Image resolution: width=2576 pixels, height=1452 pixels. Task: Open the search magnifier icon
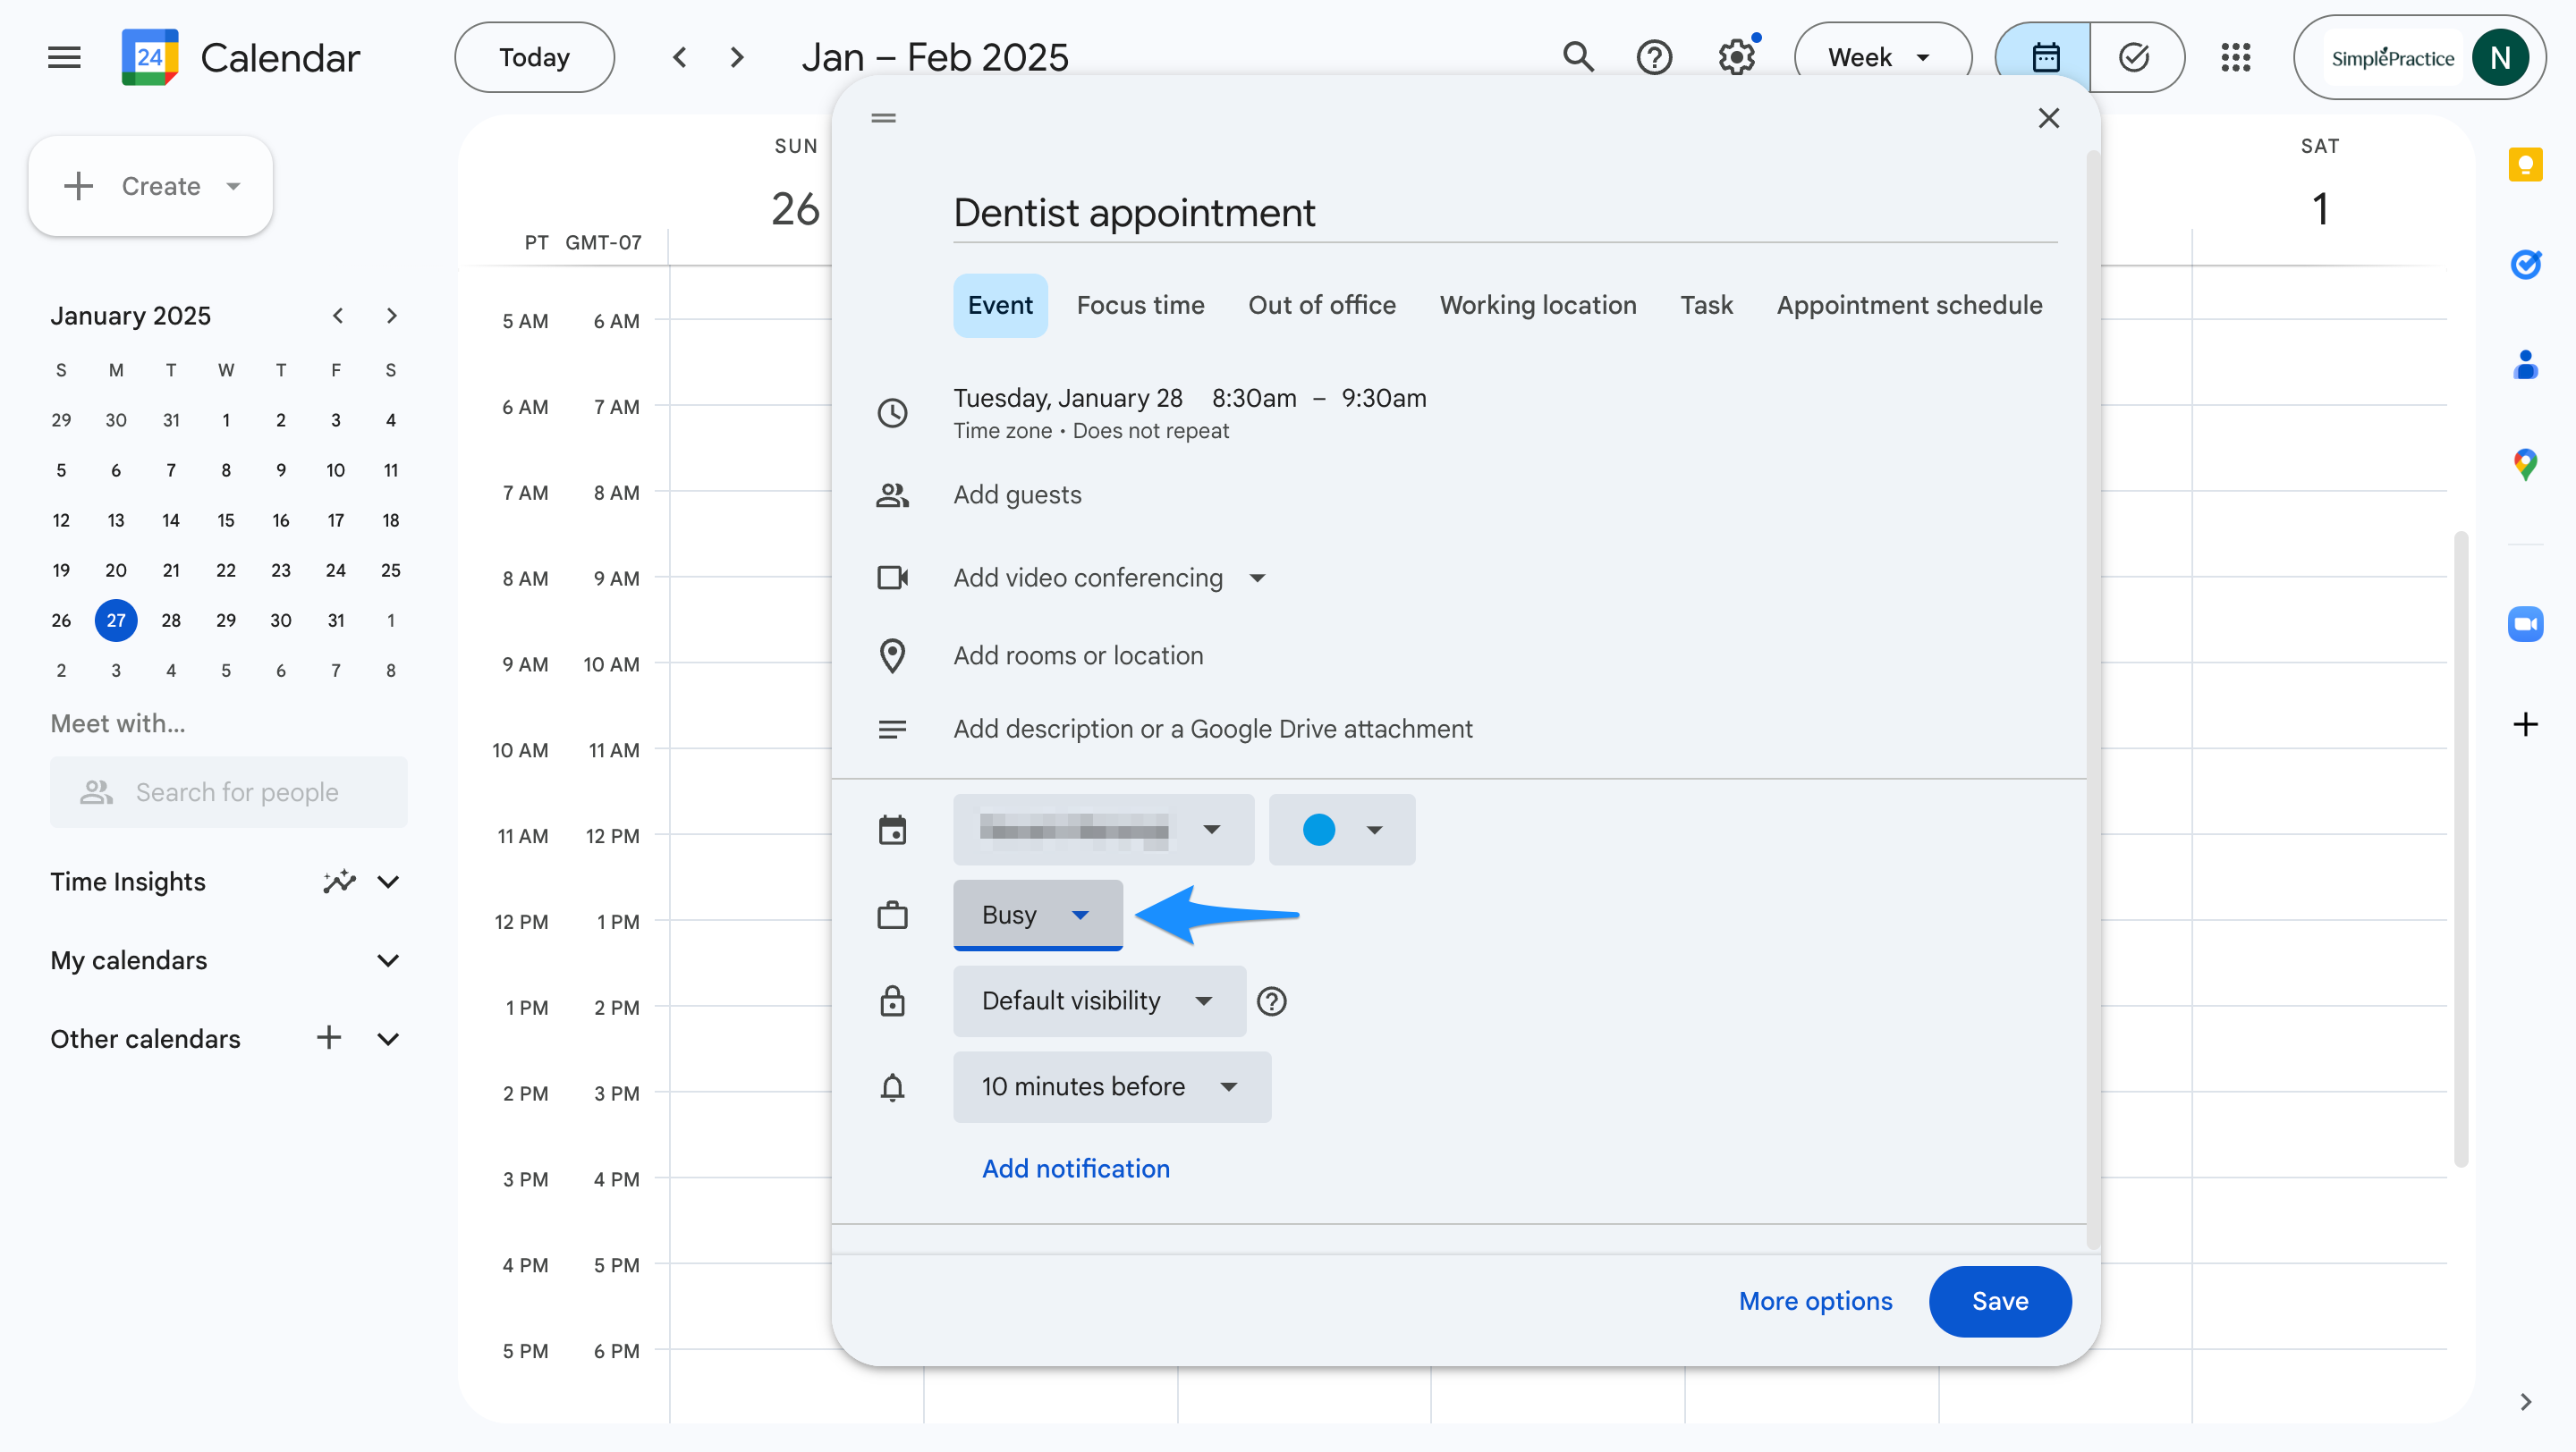(1577, 57)
